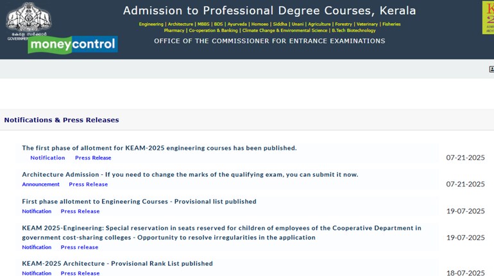Click the first phase KEAM-2025 allotment headline
The height and width of the screenshot is (276, 494).
(159, 148)
